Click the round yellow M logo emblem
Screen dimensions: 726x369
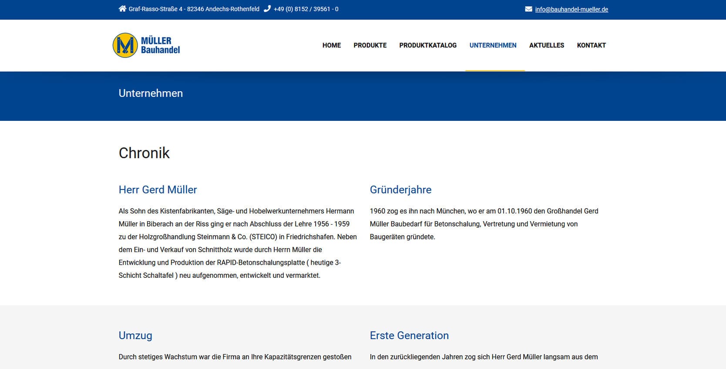125,45
